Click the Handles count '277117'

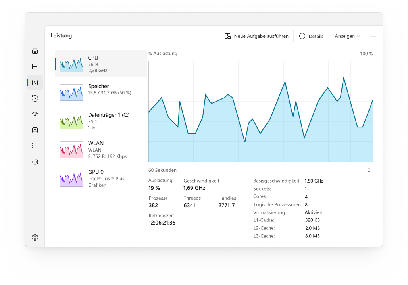(227, 205)
